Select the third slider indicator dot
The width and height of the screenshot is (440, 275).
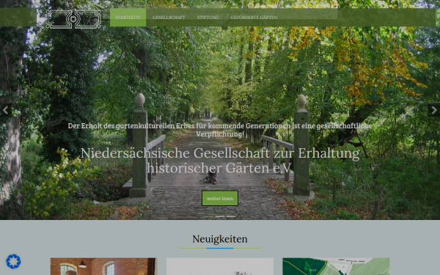coord(231,216)
